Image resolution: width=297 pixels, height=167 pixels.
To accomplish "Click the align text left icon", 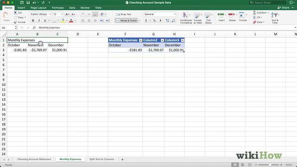I will (x=83, y=20).
